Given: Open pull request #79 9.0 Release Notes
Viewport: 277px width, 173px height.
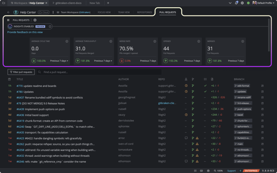Looking at the screenshot, I should [x=41, y=103].
